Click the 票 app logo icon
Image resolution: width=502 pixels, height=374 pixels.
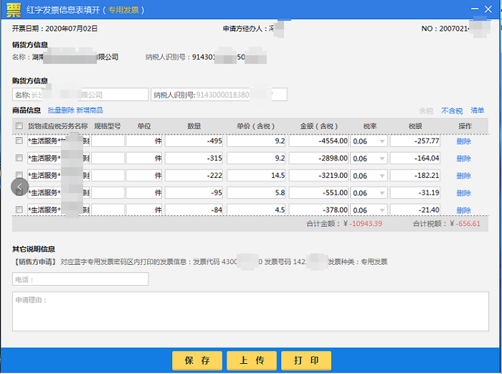click(14, 10)
